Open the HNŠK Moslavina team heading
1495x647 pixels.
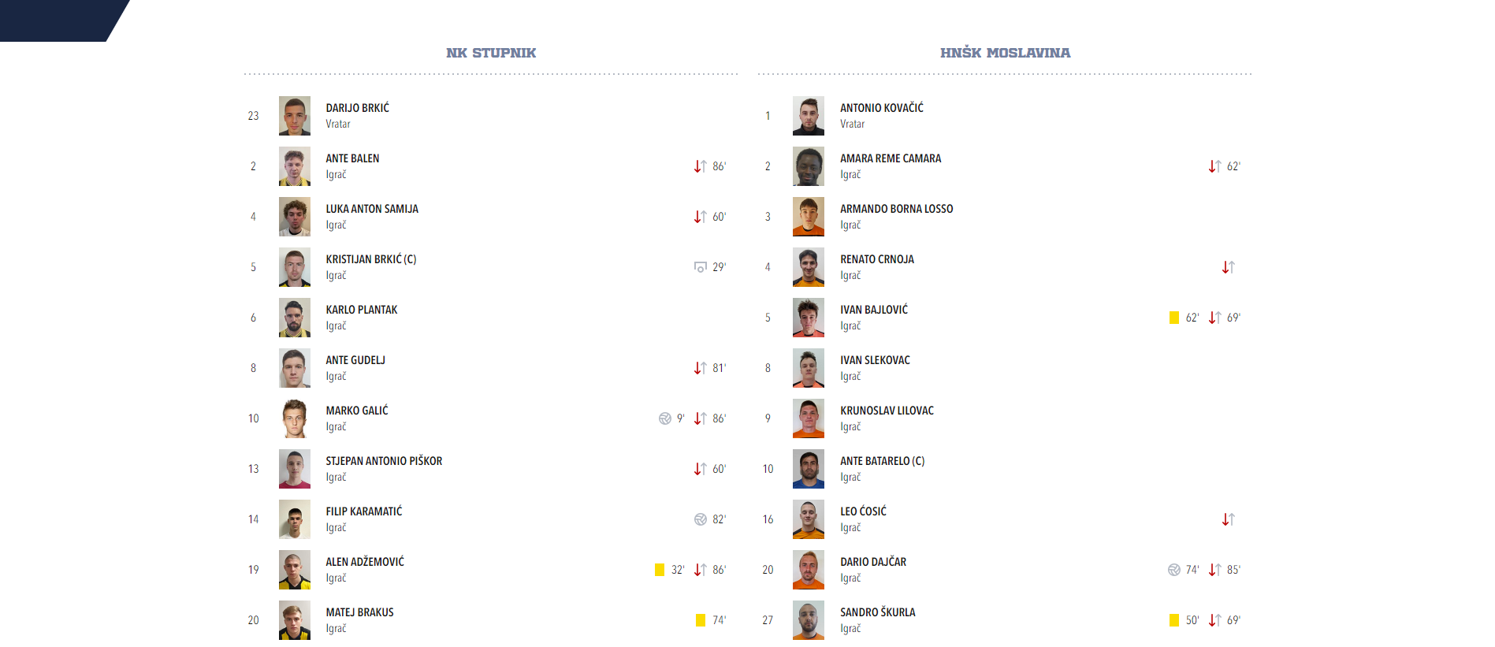tap(1005, 53)
